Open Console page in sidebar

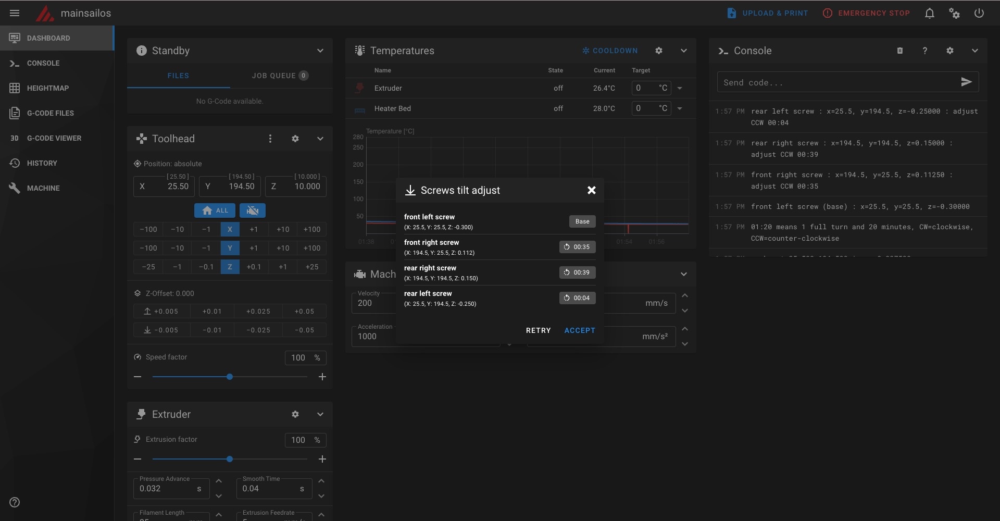[x=57, y=63]
